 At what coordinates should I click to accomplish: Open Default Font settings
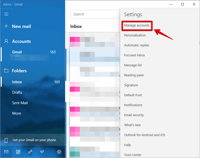[133, 95]
